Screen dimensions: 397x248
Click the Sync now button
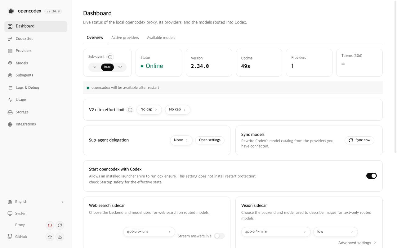tap(359, 140)
